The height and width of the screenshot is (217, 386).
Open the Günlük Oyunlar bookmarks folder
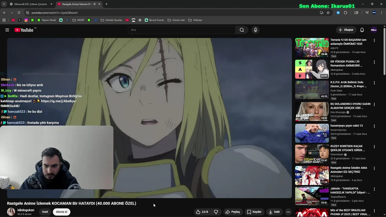coord(111,20)
